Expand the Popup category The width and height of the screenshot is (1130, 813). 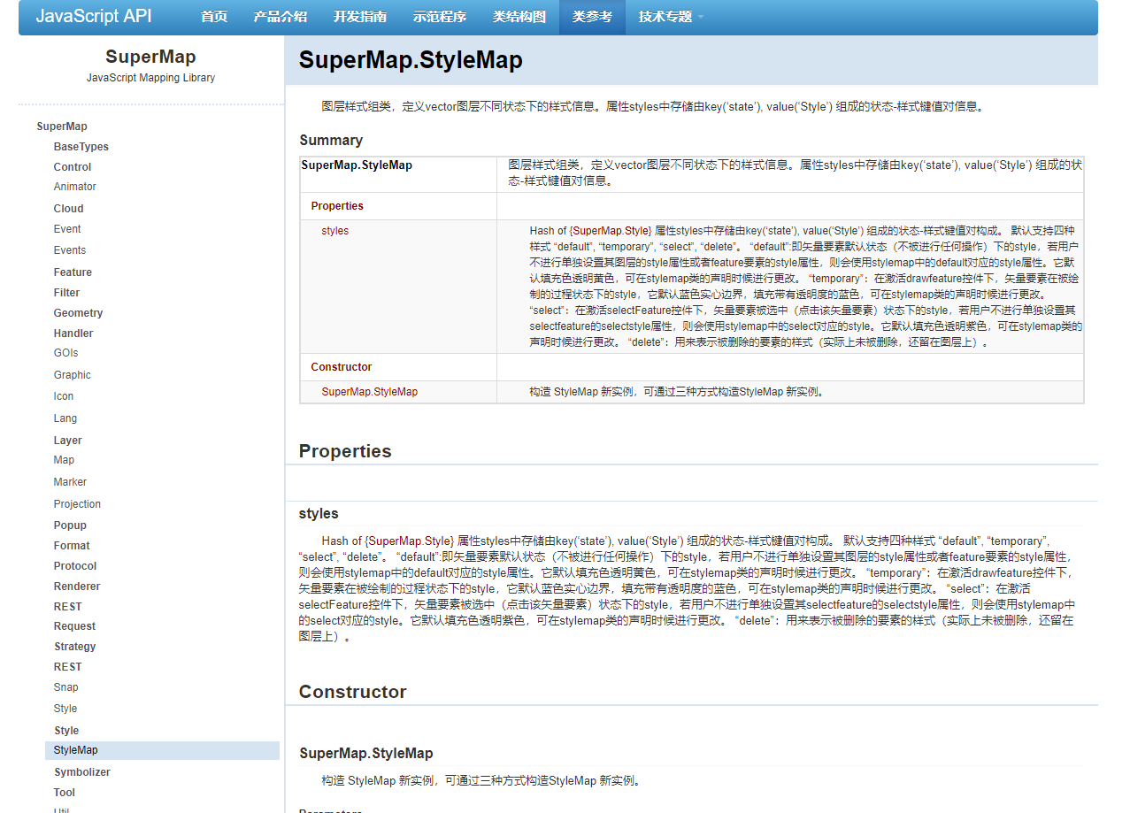pos(70,525)
